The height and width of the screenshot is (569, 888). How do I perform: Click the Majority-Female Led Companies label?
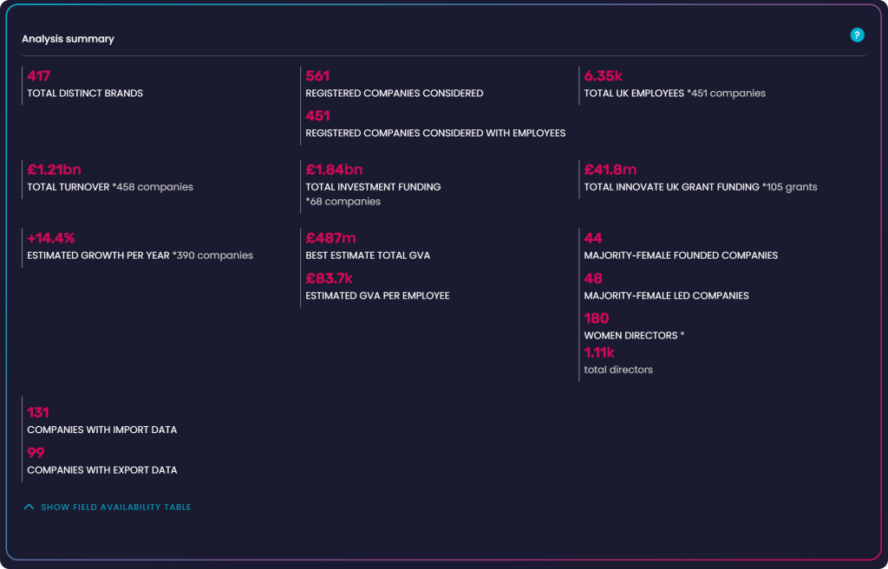(666, 296)
